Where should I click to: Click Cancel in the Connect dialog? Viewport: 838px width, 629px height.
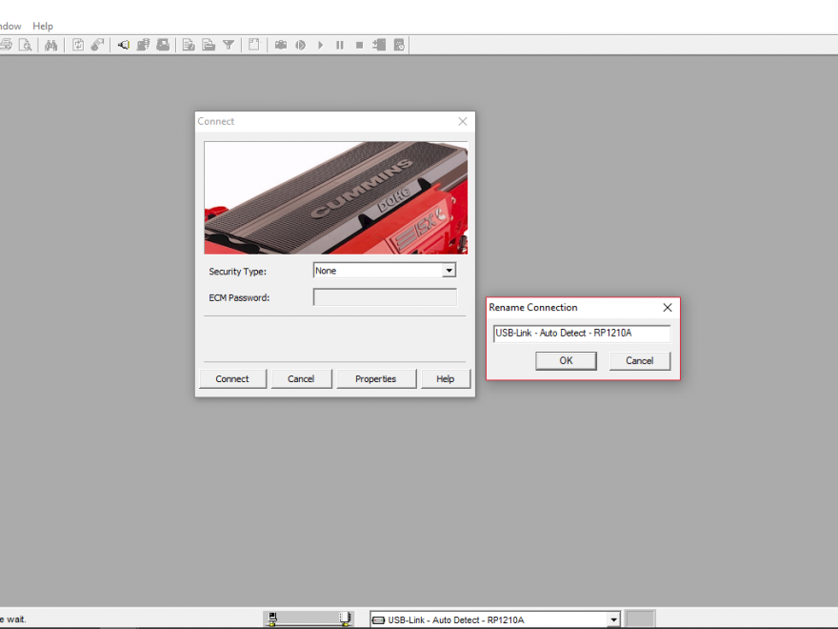[301, 378]
